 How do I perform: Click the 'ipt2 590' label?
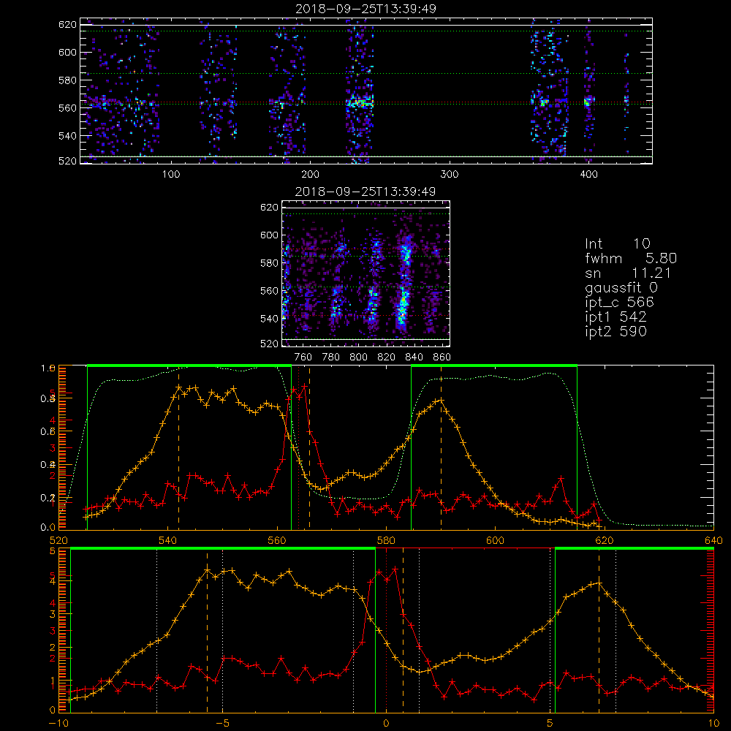[x=616, y=331]
